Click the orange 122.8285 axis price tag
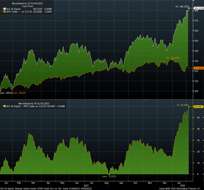The image size is (204, 190). (198, 68)
